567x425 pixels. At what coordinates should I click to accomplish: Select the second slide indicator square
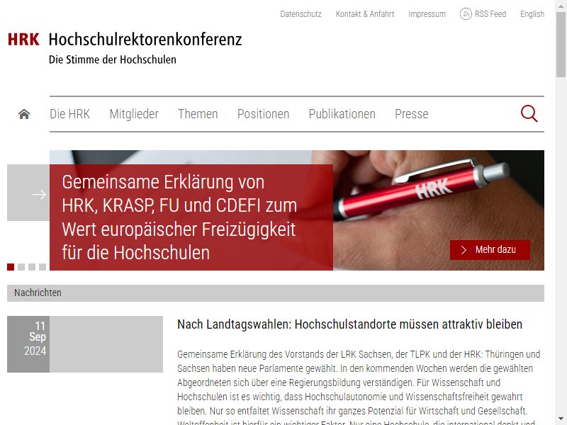[x=21, y=267]
